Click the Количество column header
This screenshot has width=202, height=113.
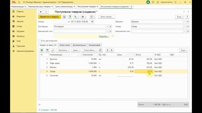coord(90,55)
